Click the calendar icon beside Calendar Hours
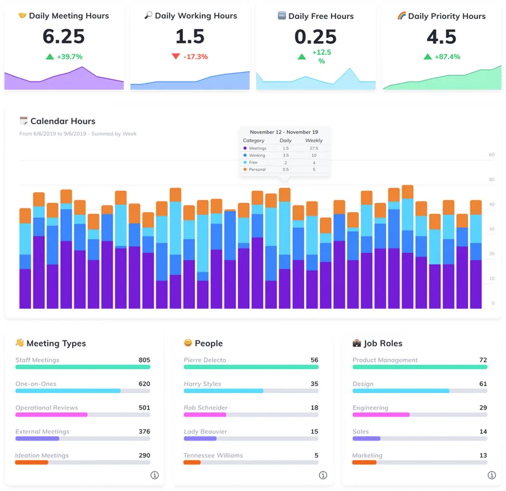506x491 pixels. (23, 121)
